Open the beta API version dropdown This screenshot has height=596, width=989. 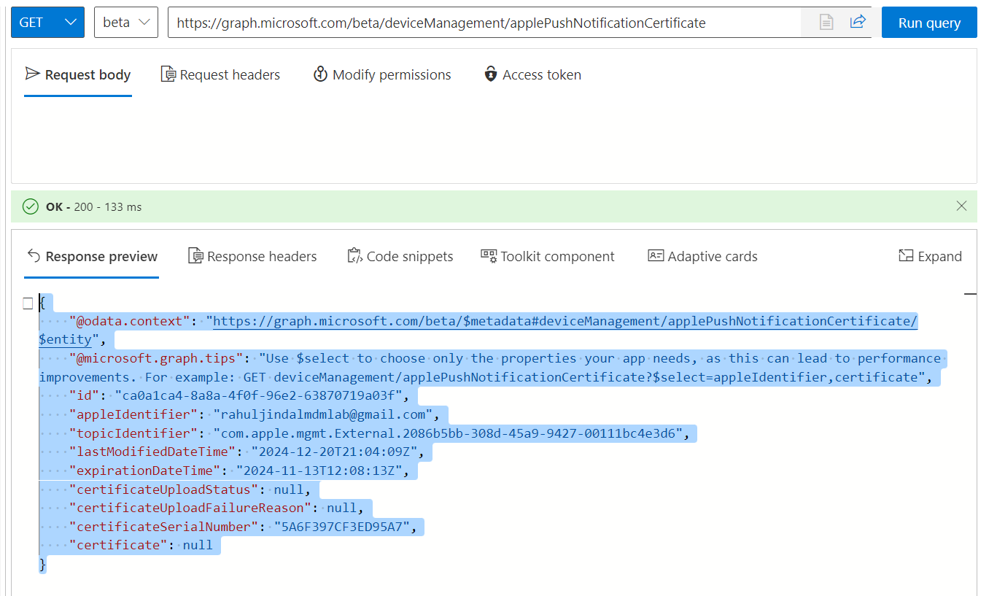pyautogui.click(x=126, y=23)
